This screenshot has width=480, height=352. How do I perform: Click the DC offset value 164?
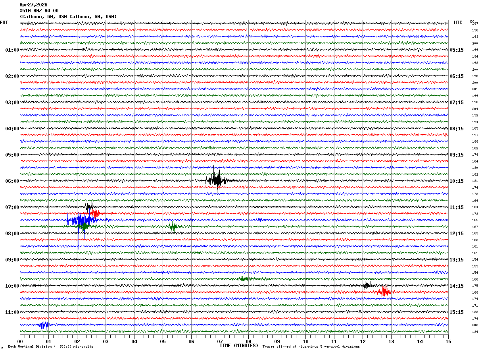click(x=475, y=207)
